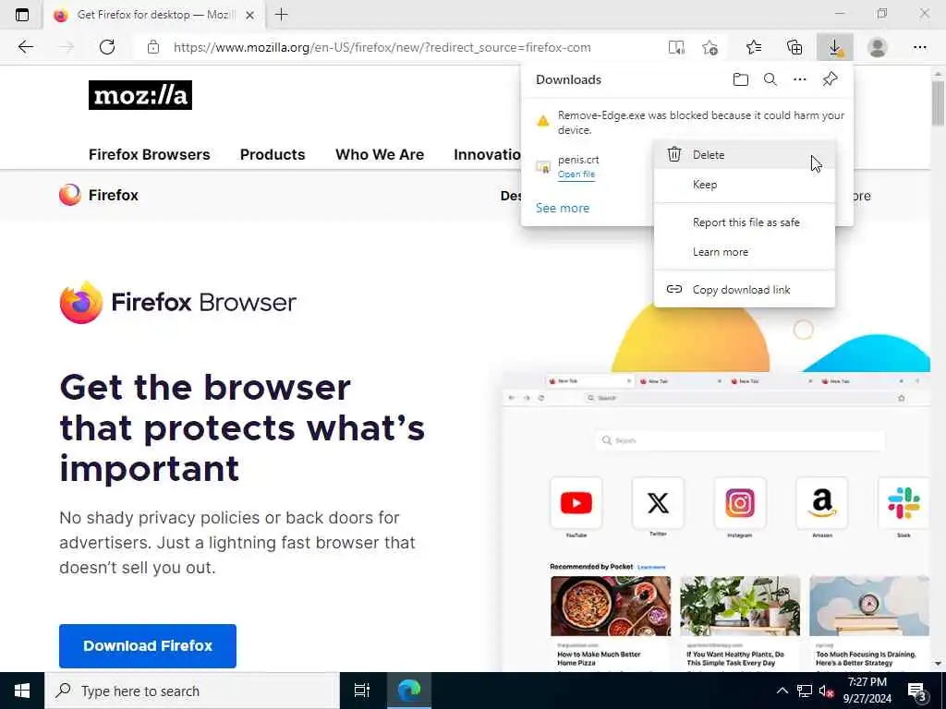Click the network tray icon
Viewport: 946px width, 709px height.
coord(805,691)
